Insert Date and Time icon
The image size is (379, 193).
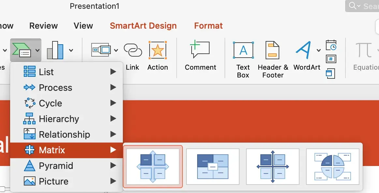coord(331,45)
